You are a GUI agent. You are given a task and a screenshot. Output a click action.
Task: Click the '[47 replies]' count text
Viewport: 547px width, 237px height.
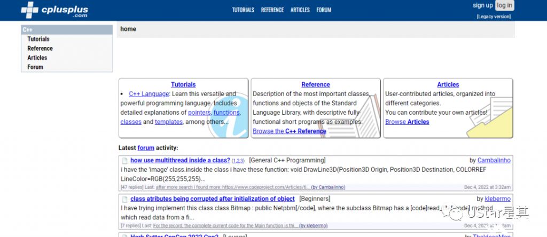[132, 187]
